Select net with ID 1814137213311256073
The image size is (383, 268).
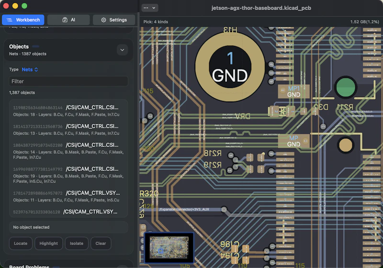click(x=68, y=130)
